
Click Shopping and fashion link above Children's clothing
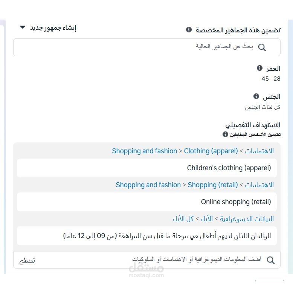(x=145, y=151)
